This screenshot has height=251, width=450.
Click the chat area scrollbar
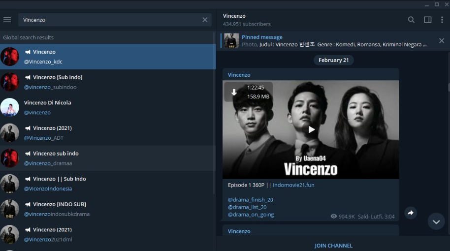(449, 87)
